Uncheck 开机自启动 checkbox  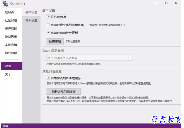(48, 17)
